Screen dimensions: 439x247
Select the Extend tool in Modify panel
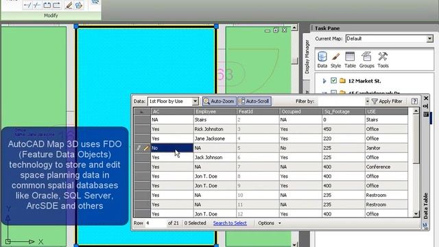27,5
